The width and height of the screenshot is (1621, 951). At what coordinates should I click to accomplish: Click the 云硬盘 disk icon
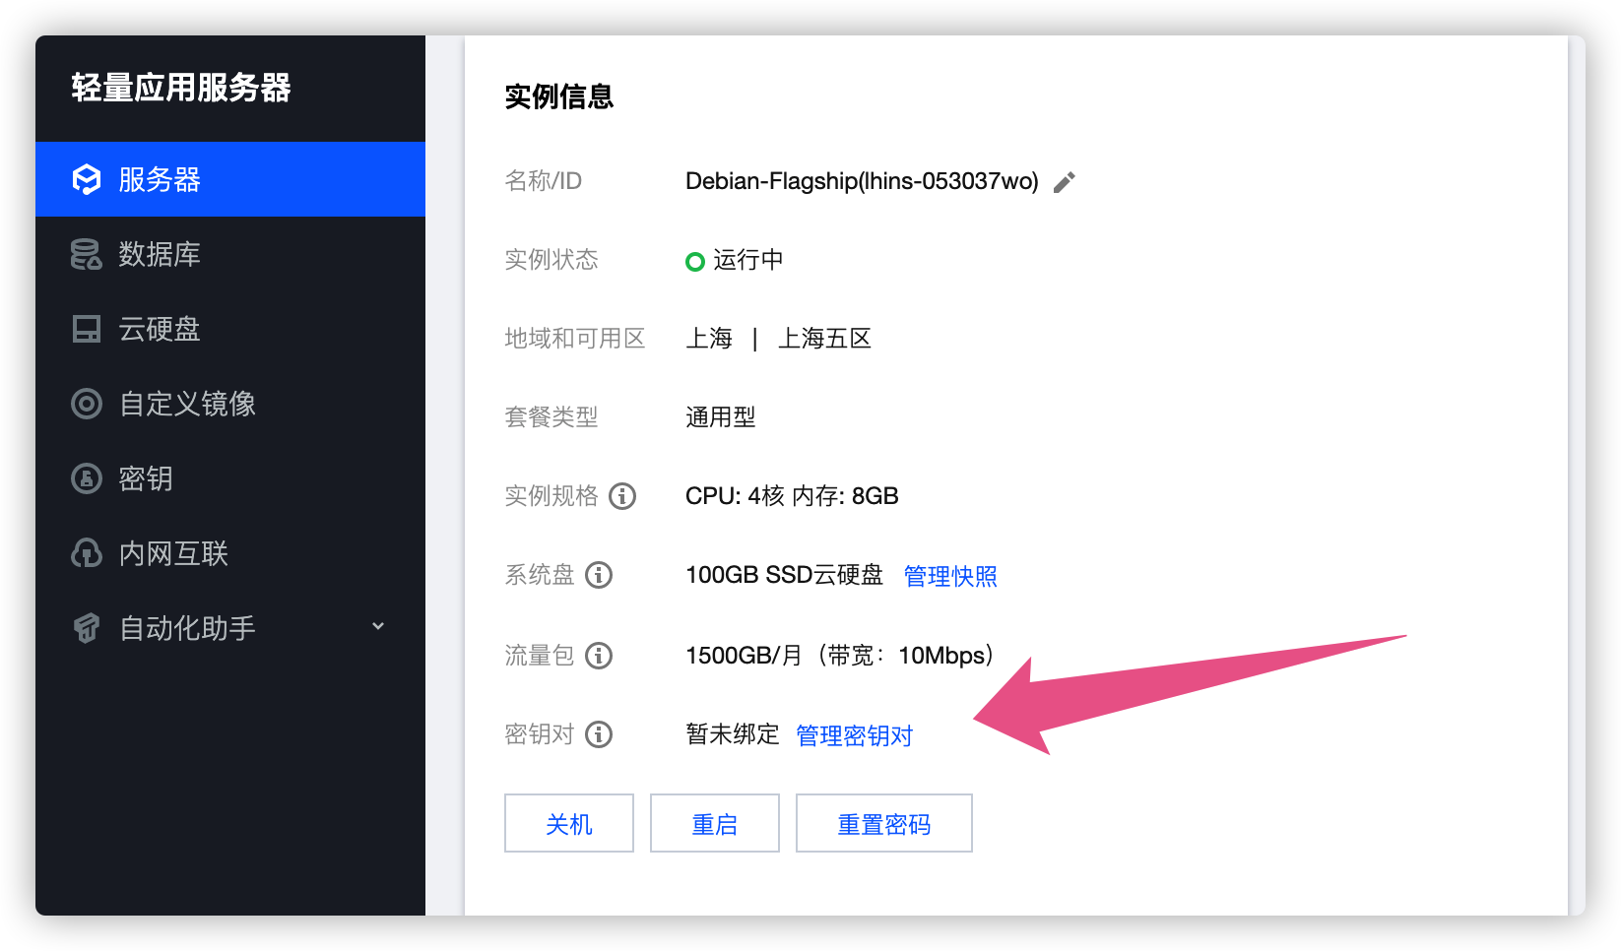(x=87, y=329)
